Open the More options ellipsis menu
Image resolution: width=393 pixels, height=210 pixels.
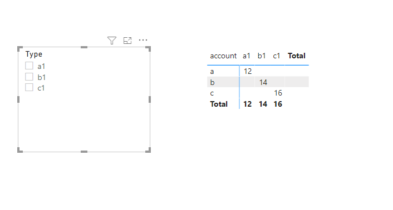click(143, 40)
